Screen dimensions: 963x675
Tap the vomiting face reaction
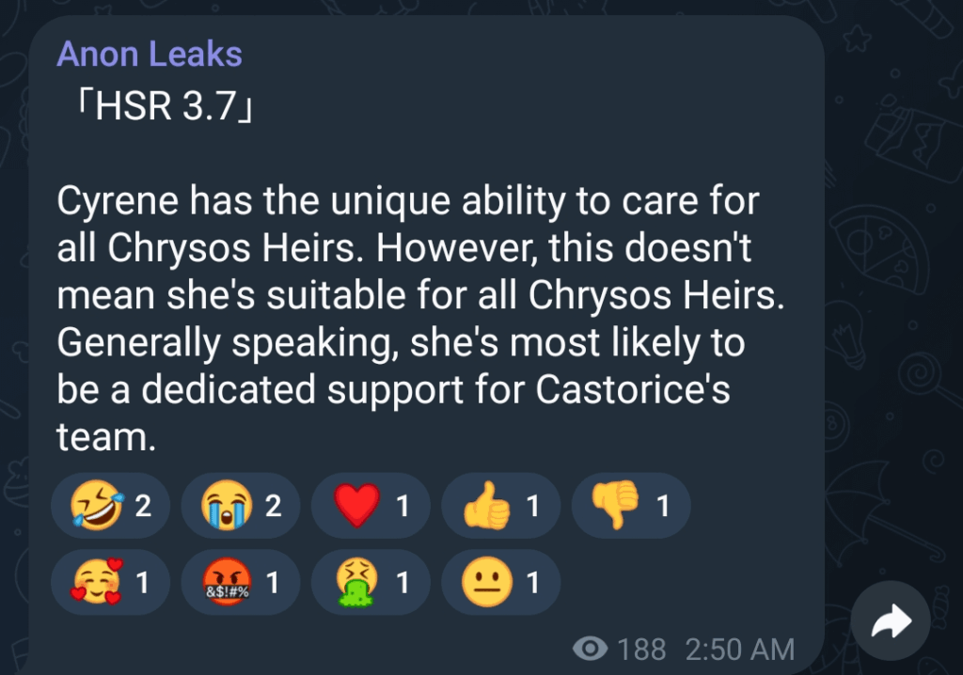tap(370, 581)
